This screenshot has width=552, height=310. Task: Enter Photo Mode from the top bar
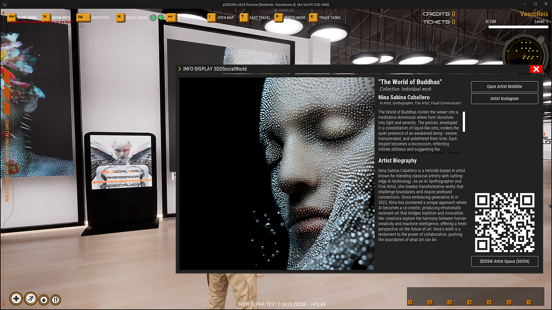[x=294, y=18]
